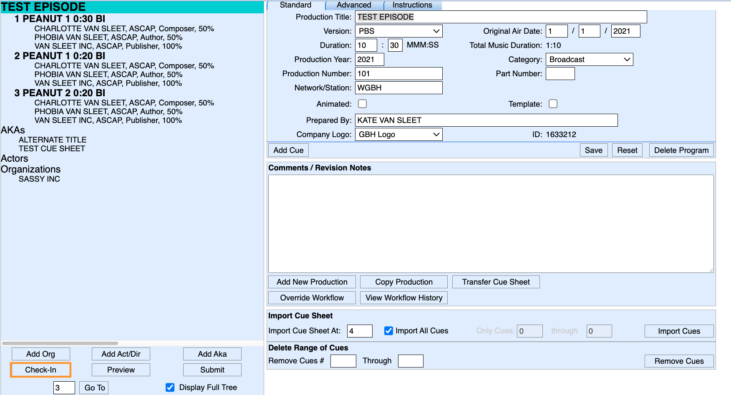This screenshot has width=731, height=395.
Task: Toggle Display Full Tree checkbox
Action: pos(170,387)
